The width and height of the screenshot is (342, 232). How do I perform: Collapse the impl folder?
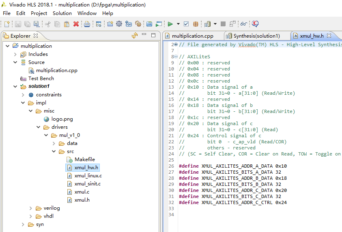pos(23,103)
